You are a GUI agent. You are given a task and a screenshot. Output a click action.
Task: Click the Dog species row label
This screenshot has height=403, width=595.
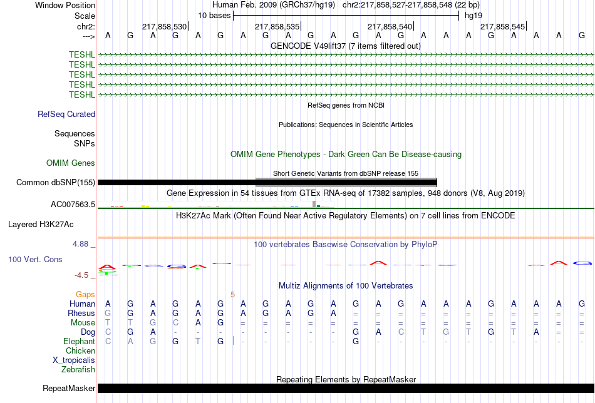[88, 332]
